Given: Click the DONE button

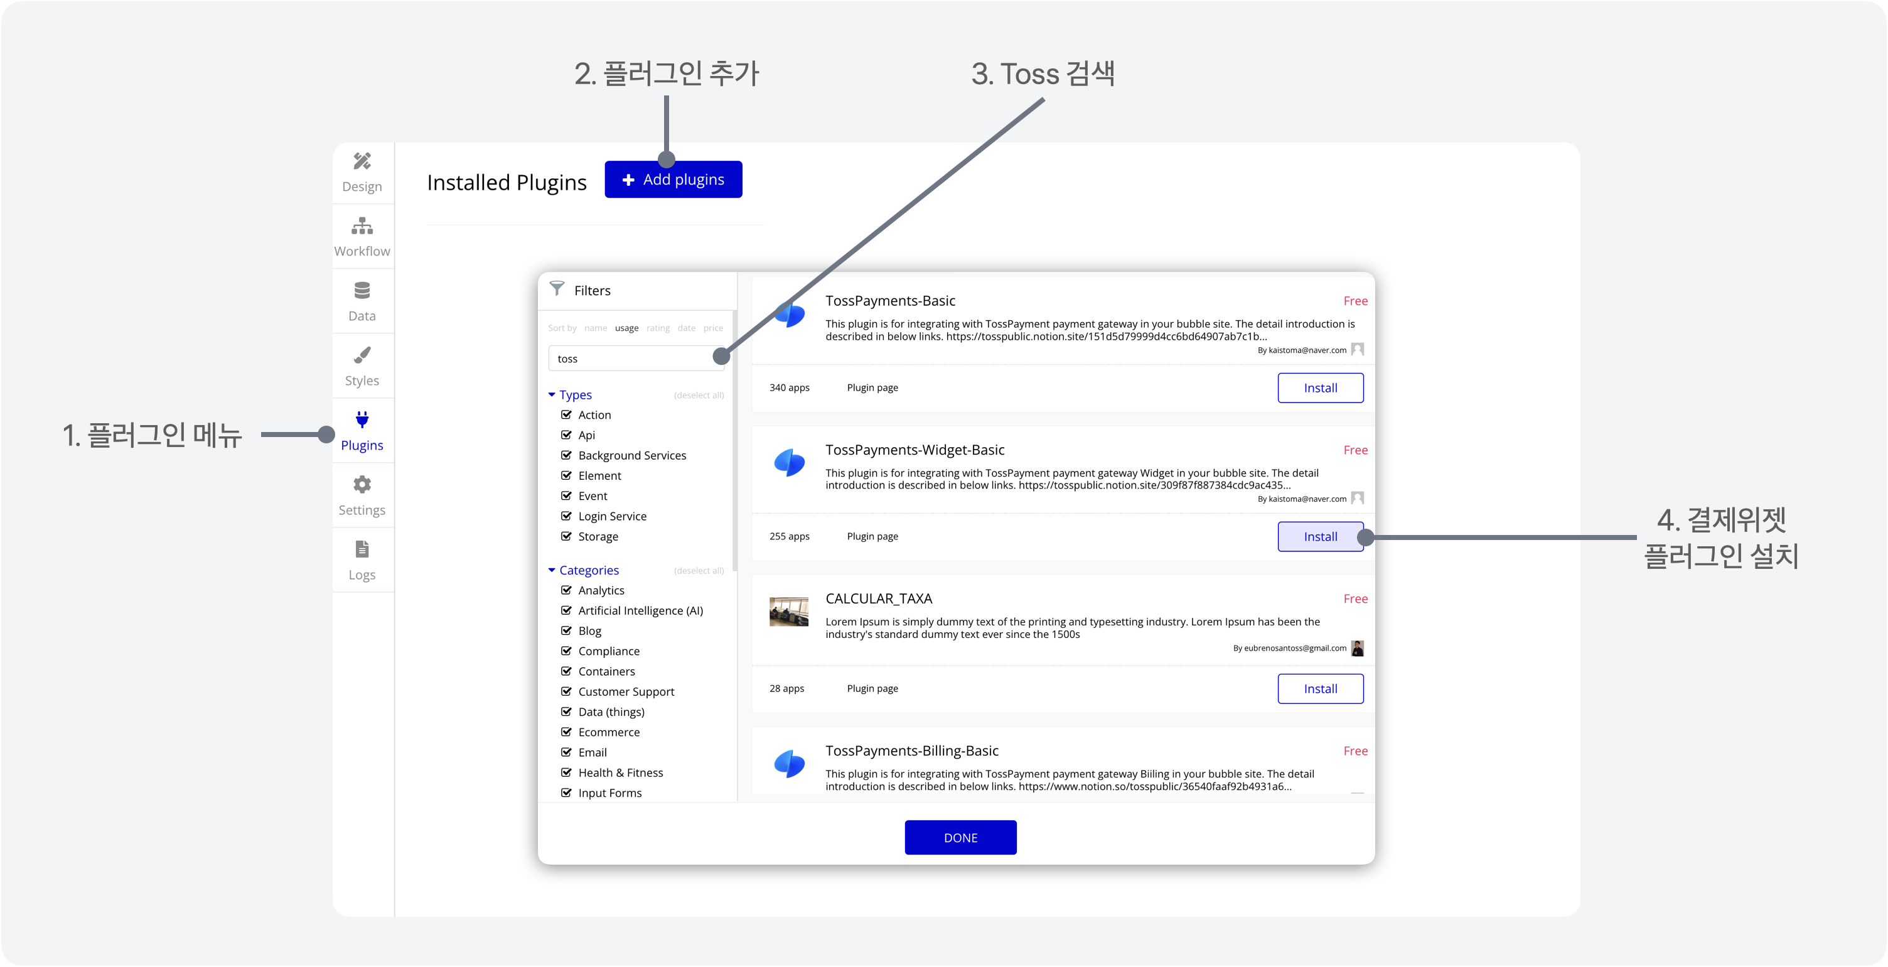Looking at the screenshot, I should pos(960,838).
